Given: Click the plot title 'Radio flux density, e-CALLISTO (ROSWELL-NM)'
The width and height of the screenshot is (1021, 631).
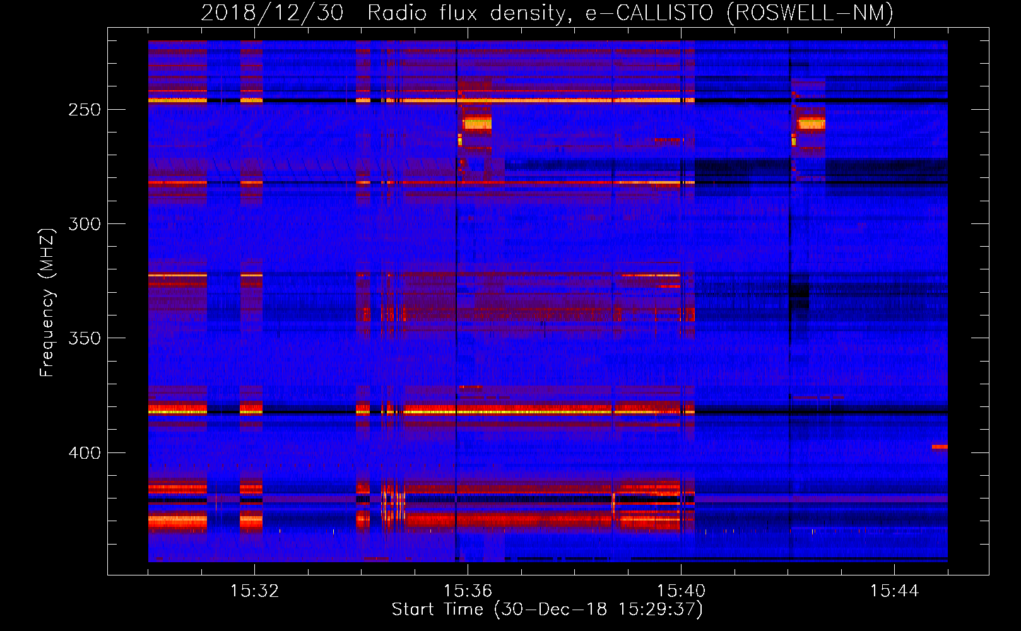Looking at the screenshot, I should (x=630, y=13).
